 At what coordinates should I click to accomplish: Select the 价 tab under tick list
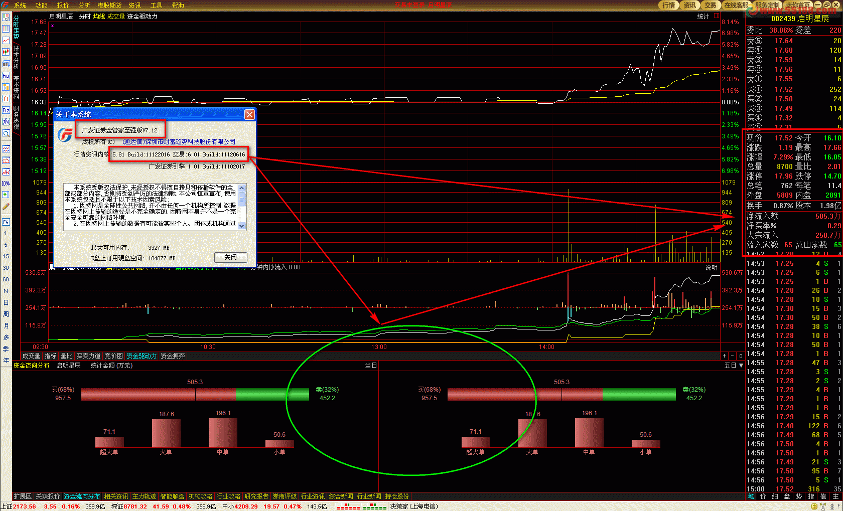click(x=763, y=496)
